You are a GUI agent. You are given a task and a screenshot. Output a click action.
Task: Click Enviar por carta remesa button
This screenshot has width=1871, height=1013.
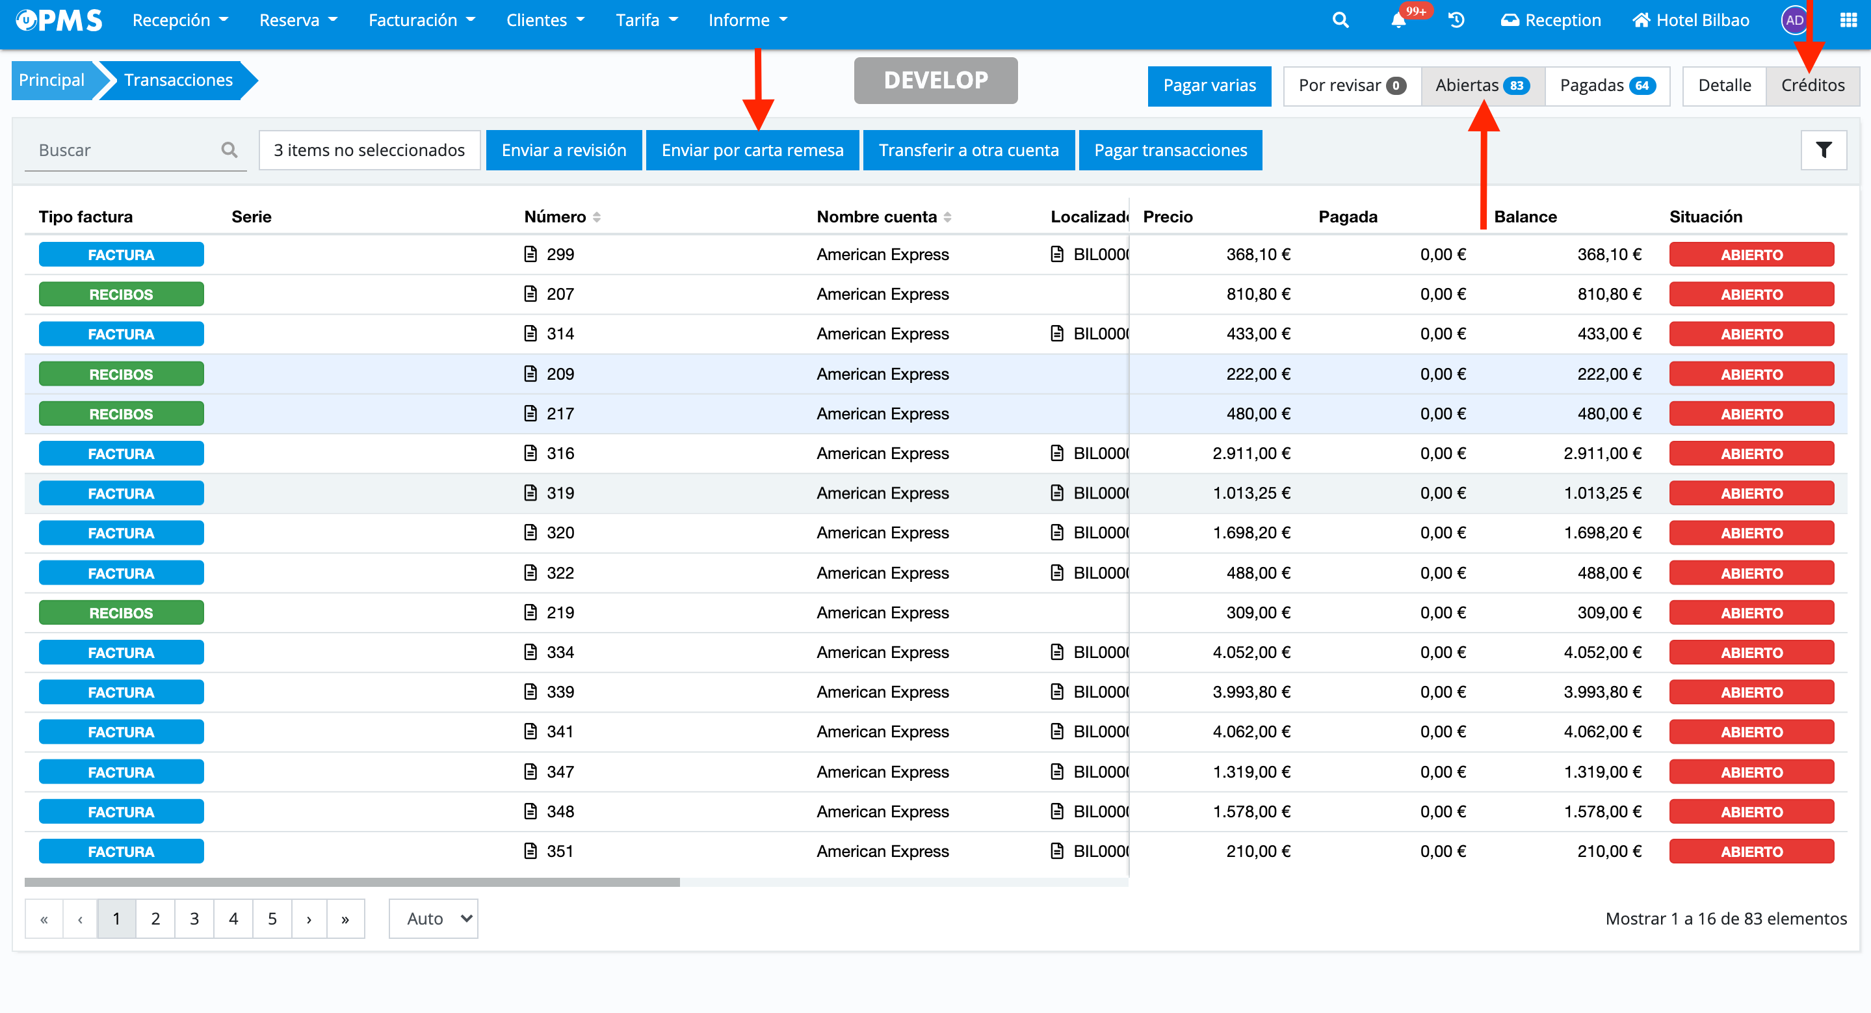tap(752, 150)
